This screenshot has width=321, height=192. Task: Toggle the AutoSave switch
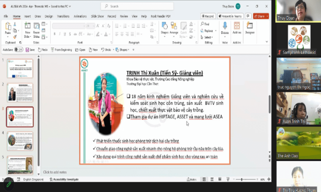click(x=19, y=50)
